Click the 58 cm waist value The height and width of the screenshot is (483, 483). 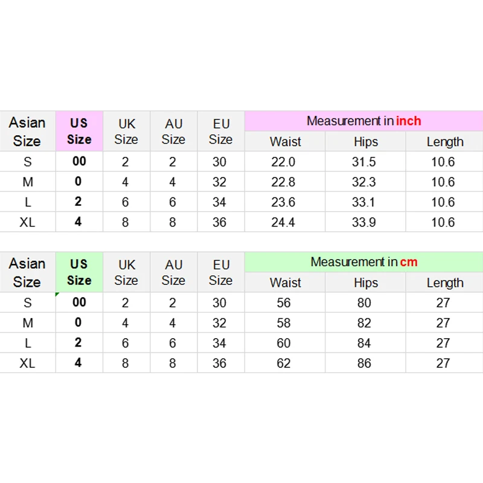tap(284, 323)
